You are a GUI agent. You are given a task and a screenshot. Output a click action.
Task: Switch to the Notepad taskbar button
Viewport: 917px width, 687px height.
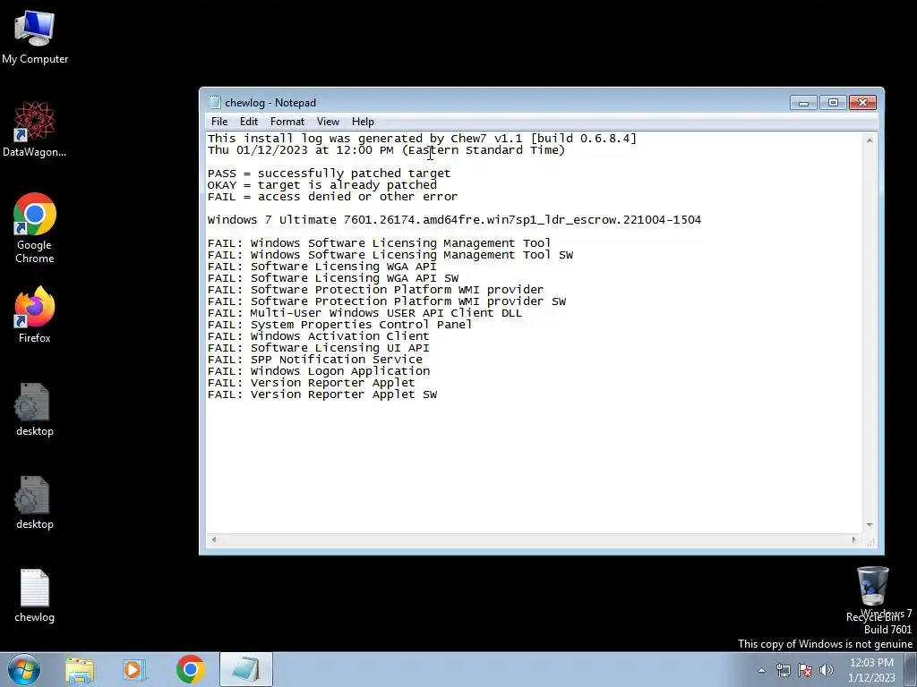tap(246, 669)
